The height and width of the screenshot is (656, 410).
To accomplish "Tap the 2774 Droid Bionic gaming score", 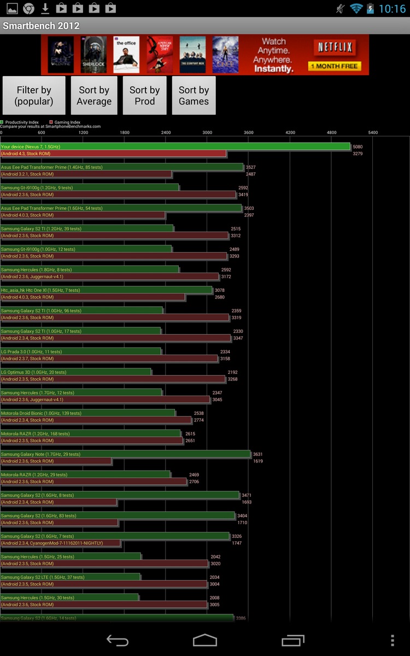I will tap(199, 420).
